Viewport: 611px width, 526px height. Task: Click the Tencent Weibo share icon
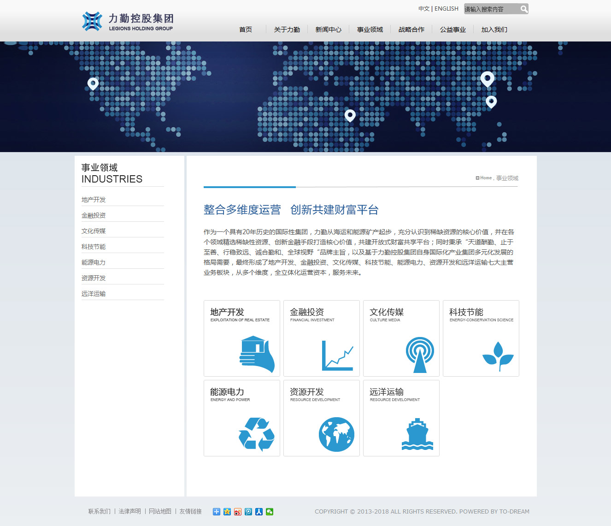(248, 511)
